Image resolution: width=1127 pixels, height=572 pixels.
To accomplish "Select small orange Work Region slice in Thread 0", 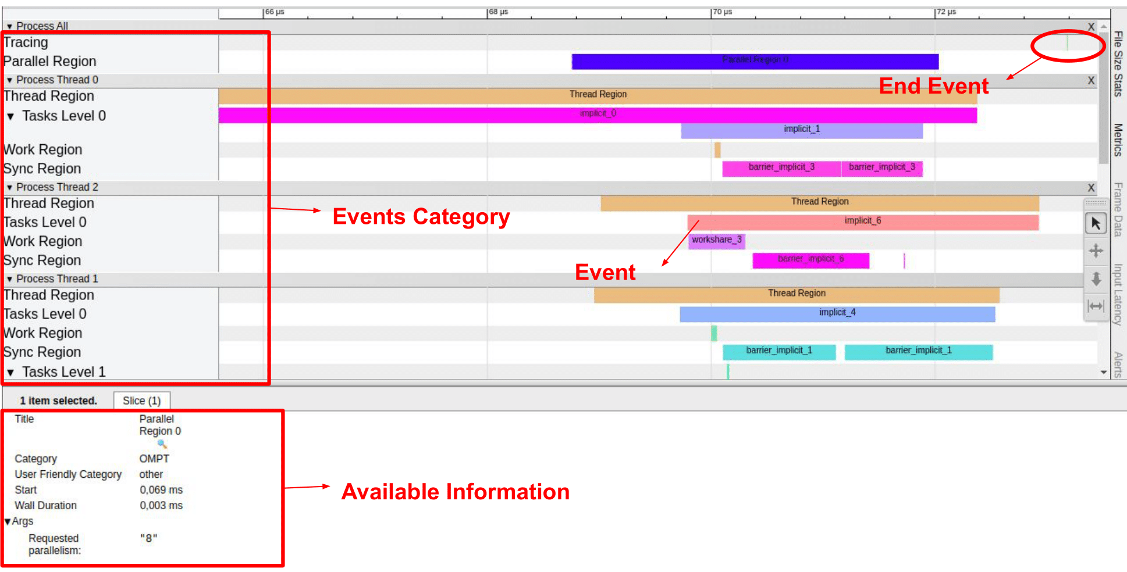I will pyautogui.click(x=717, y=150).
